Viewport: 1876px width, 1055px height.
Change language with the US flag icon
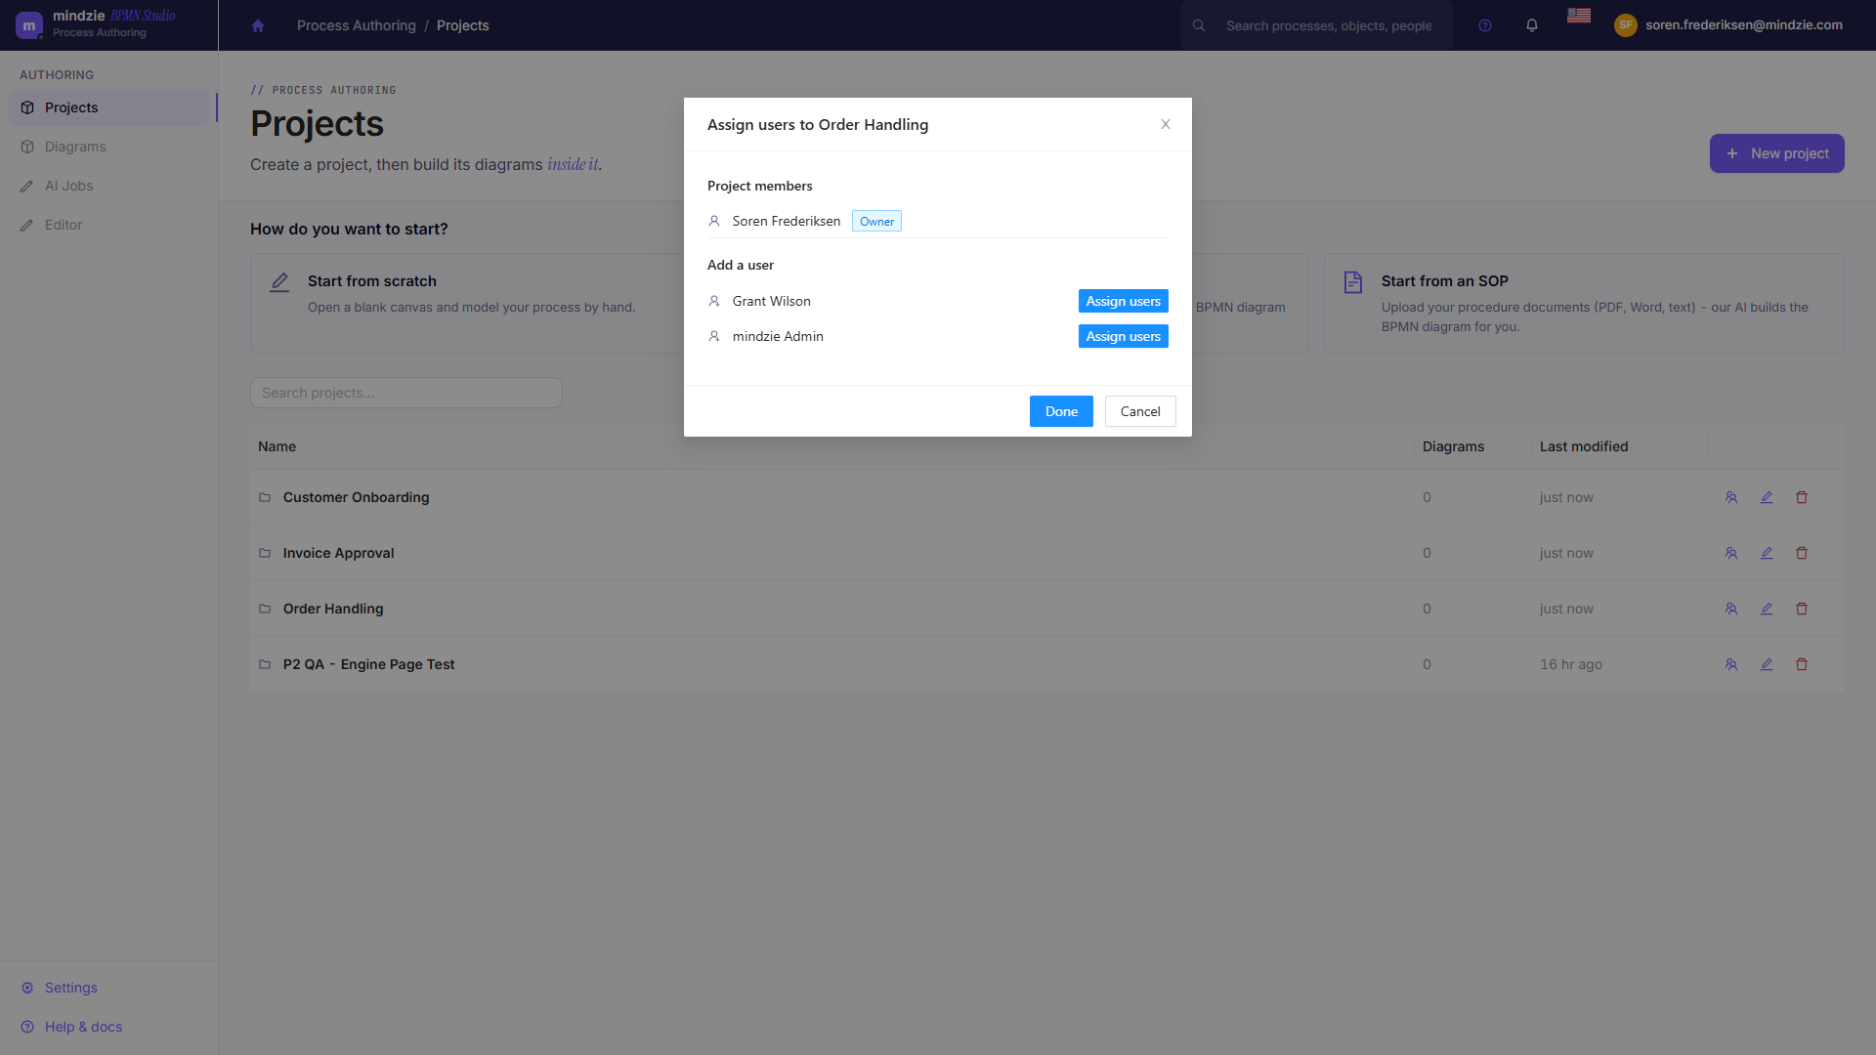(1579, 16)
